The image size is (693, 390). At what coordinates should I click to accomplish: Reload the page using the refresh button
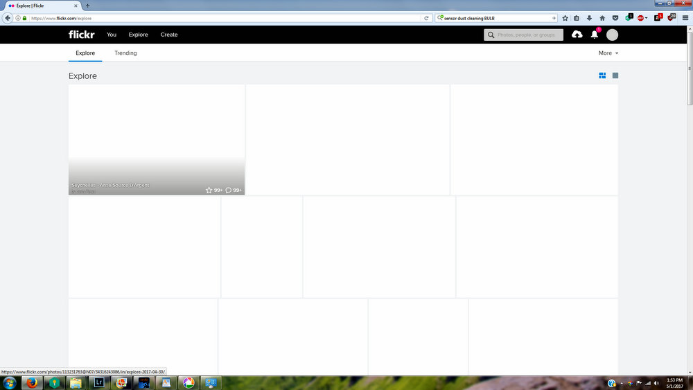coord(427,18)
